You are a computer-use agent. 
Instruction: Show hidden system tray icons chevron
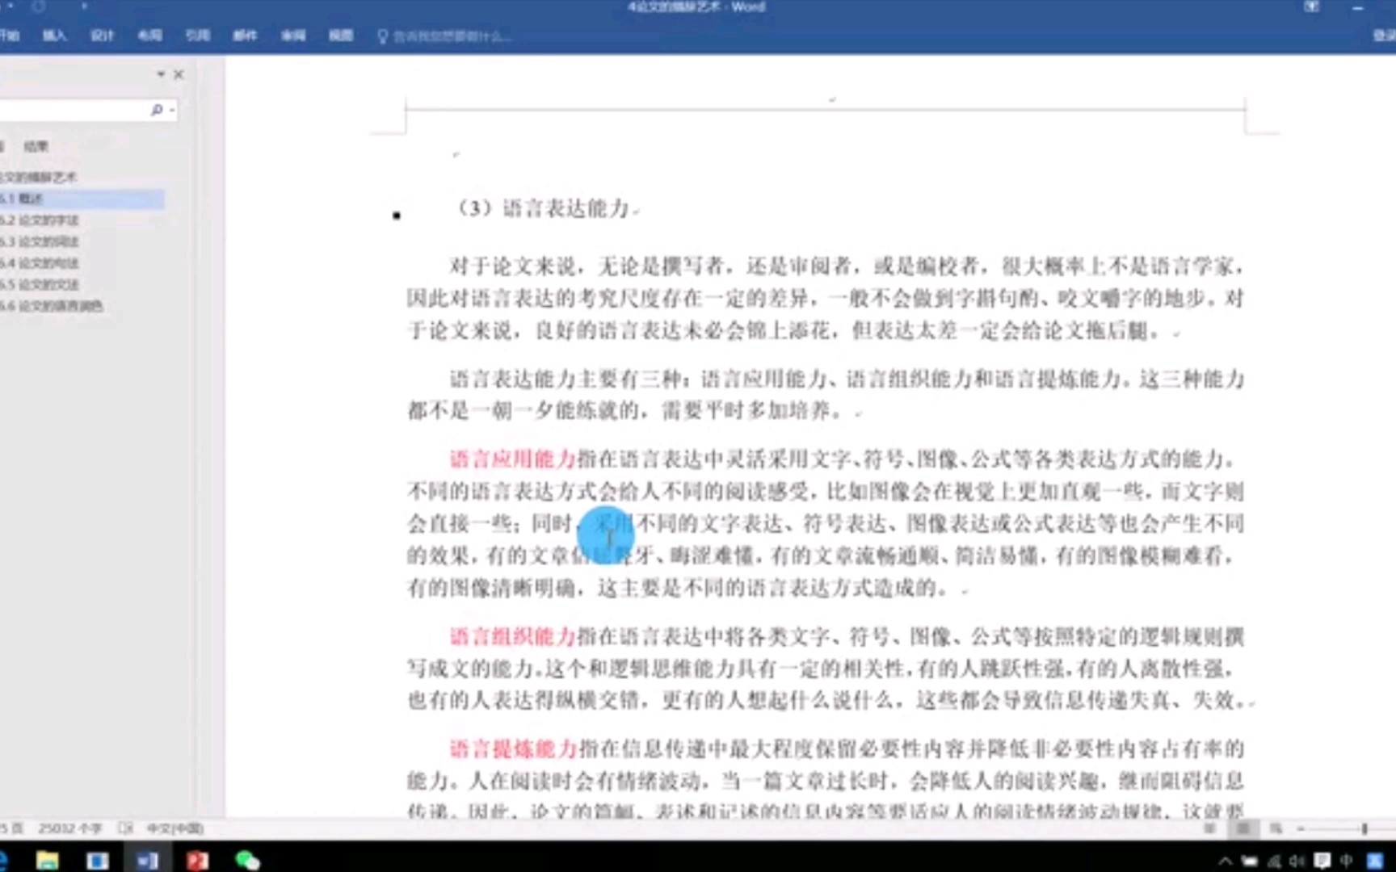[1225, 861]
